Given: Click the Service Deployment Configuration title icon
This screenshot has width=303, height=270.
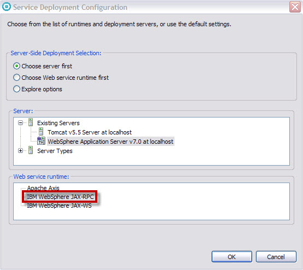Looking at the screenshot, I should (x=7, y=7).
